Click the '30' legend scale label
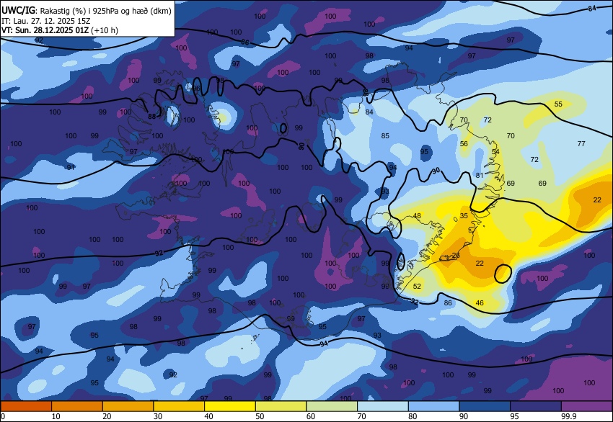The image size is (613, 422). 157,416
